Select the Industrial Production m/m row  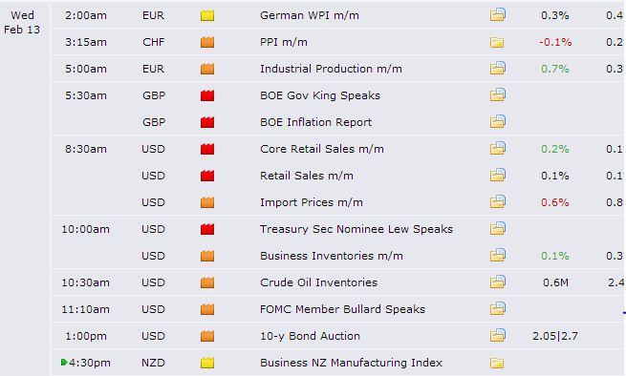tap(337, 69)
